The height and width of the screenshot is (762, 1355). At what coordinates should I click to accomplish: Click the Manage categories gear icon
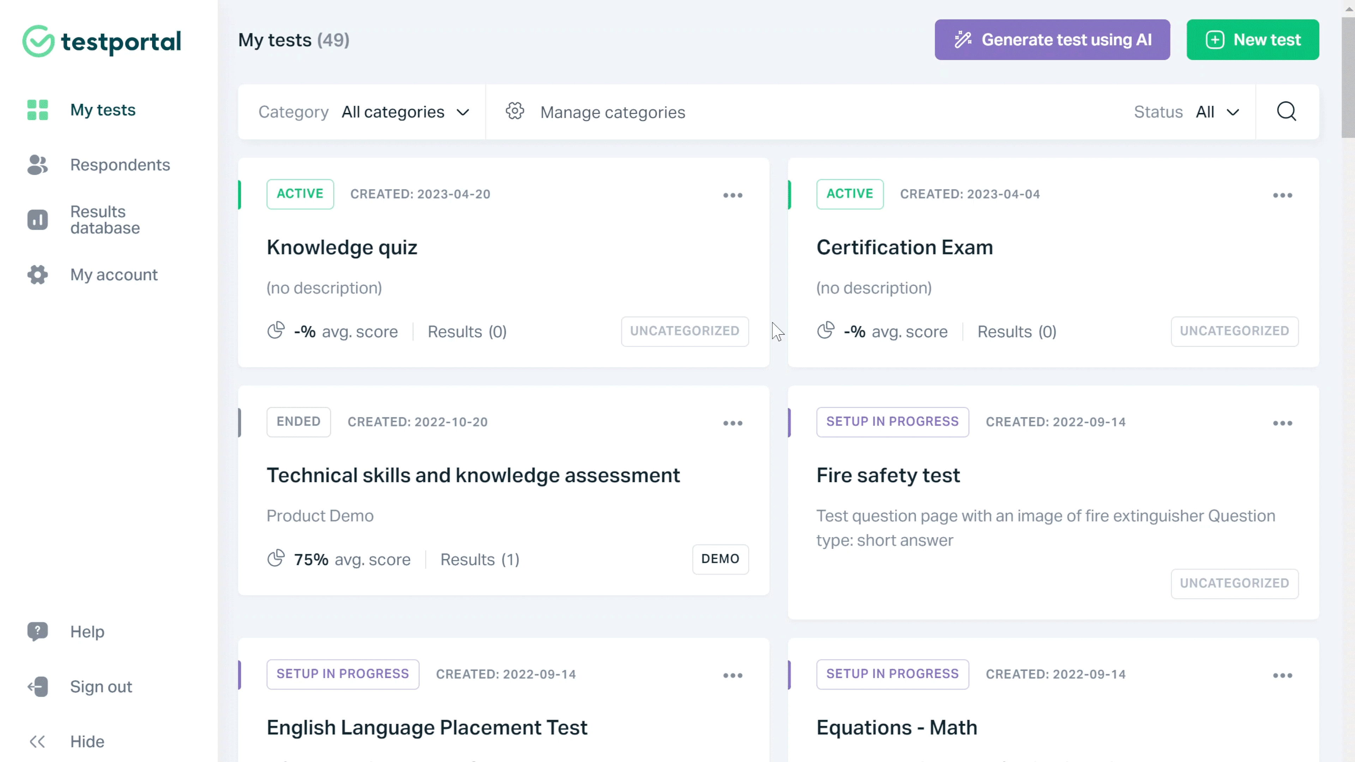point(515,111)
